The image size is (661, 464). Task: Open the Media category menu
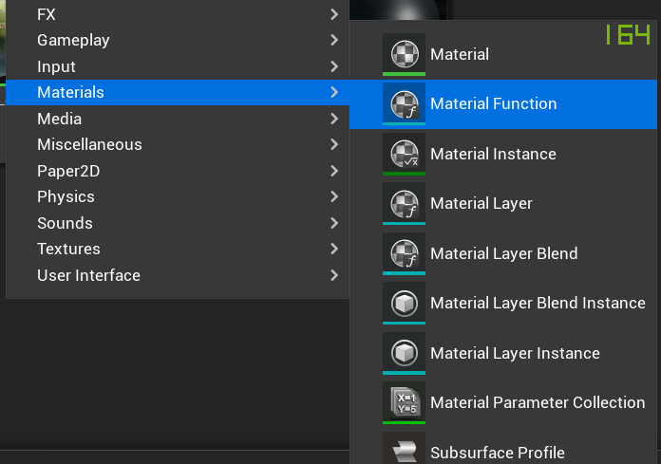tap(60, 119)
